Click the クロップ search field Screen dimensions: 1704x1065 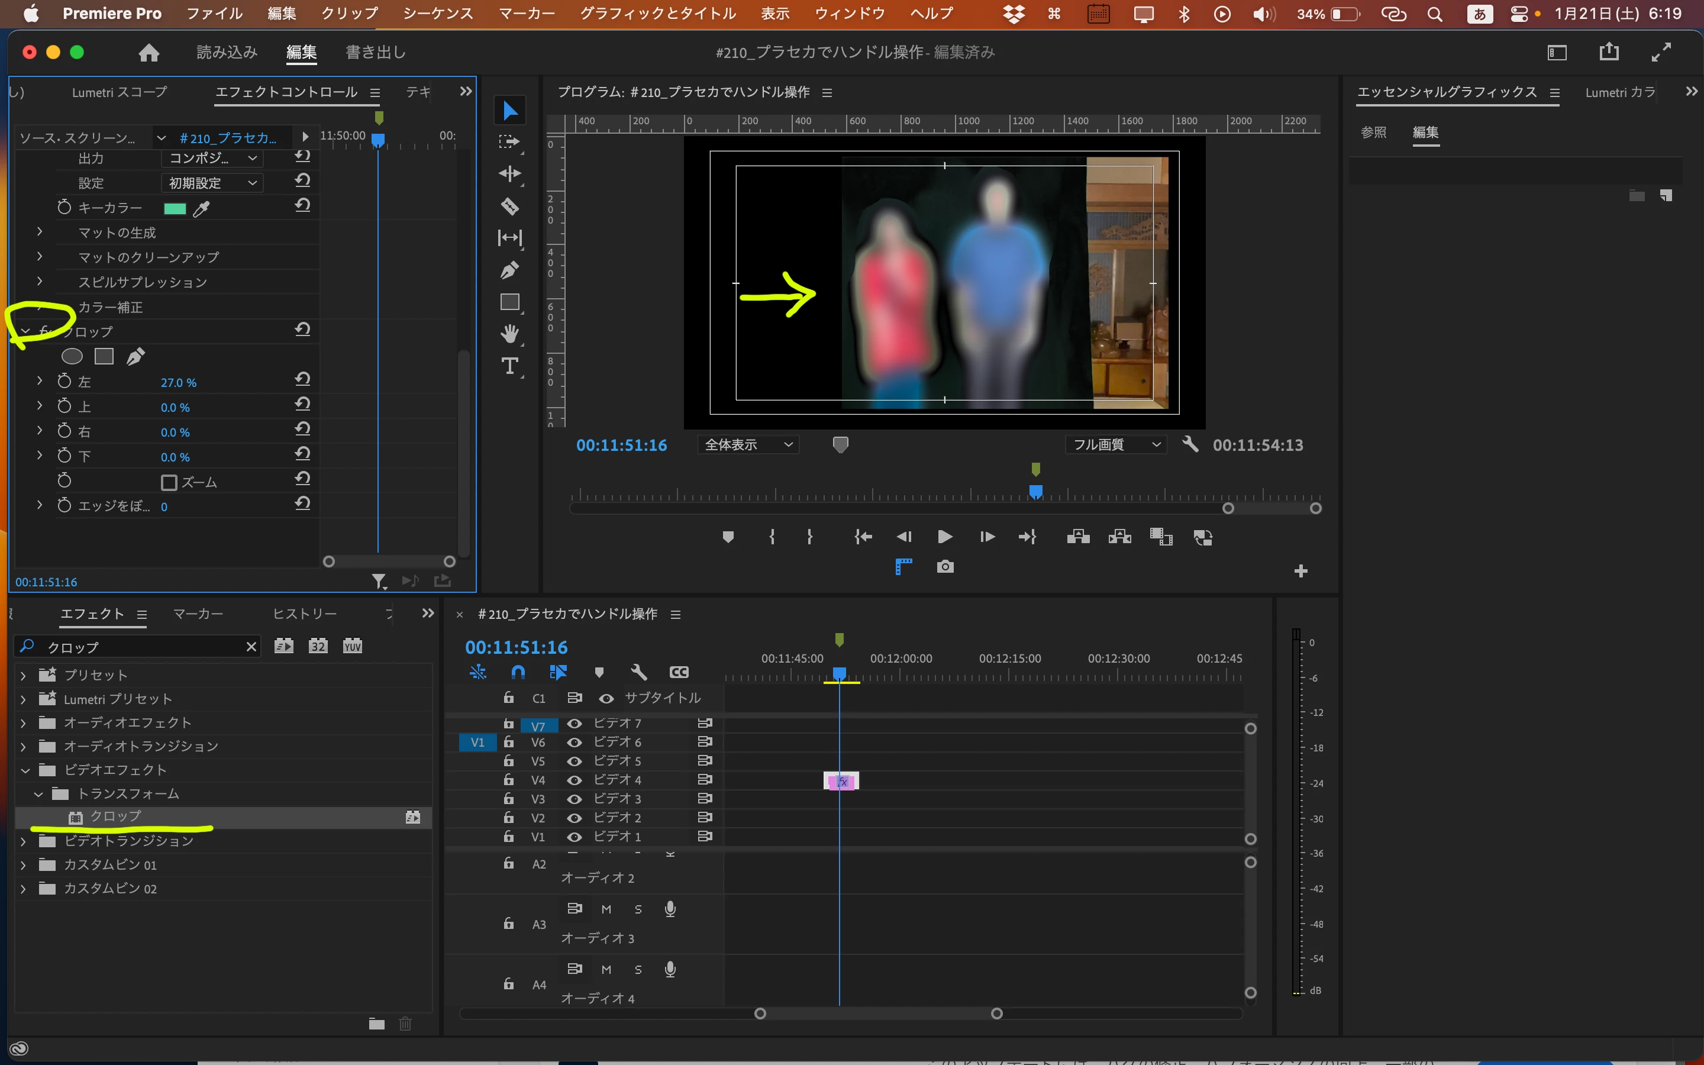[141, 647]
